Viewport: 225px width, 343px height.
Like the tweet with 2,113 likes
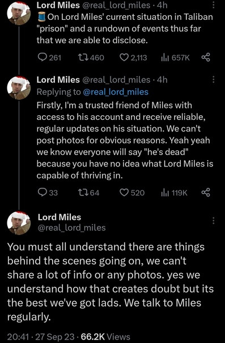tap(133, 57)
